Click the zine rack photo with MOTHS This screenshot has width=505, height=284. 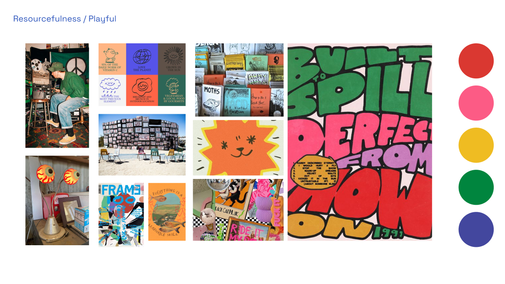tap(239, 80)
